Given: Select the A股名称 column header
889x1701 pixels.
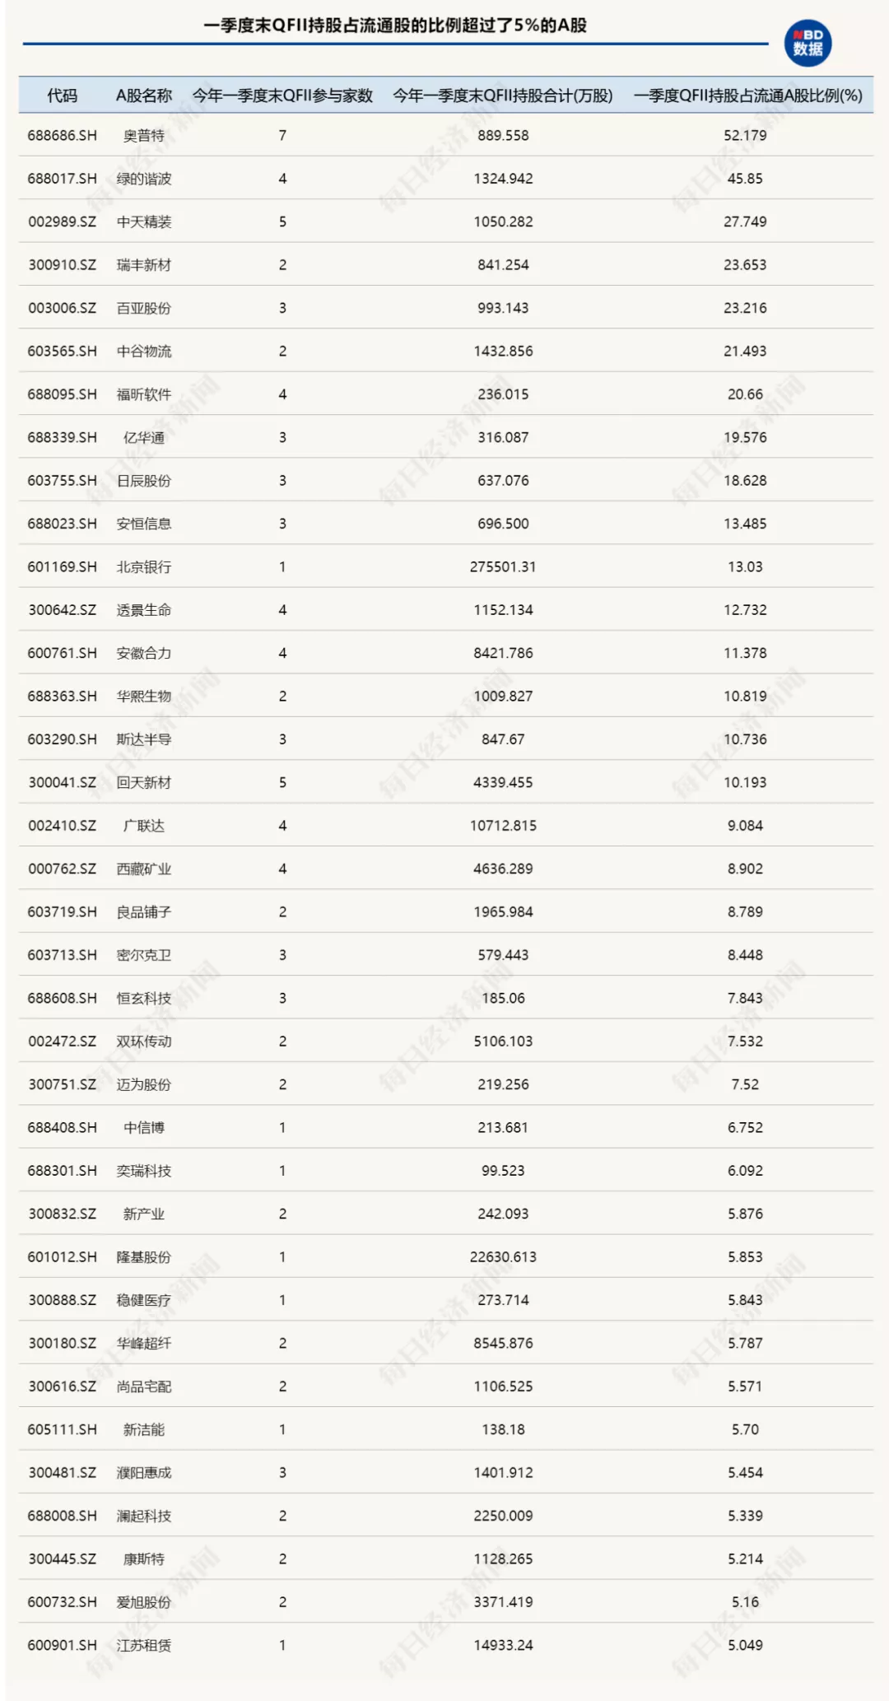Looking at the screenshot, I should click(144, 96).
